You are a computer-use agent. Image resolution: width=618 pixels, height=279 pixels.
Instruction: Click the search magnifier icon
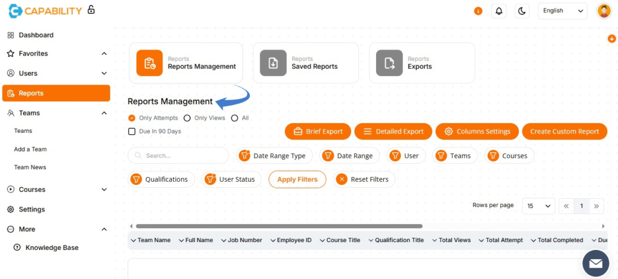138,155
